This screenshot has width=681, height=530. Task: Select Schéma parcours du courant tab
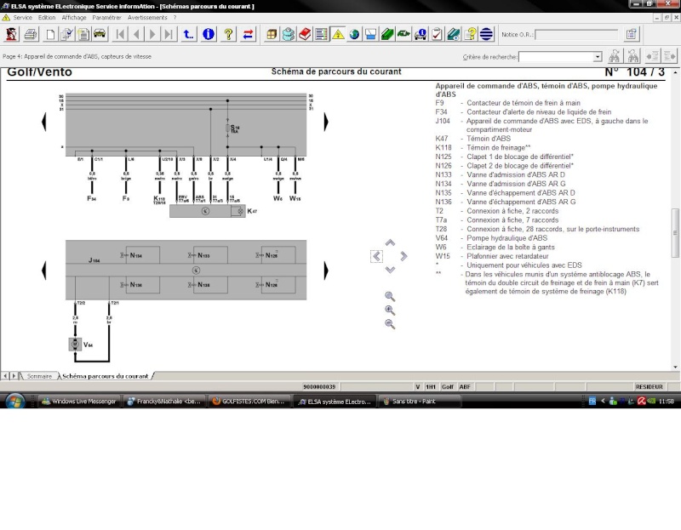click(x=105, y=376)
